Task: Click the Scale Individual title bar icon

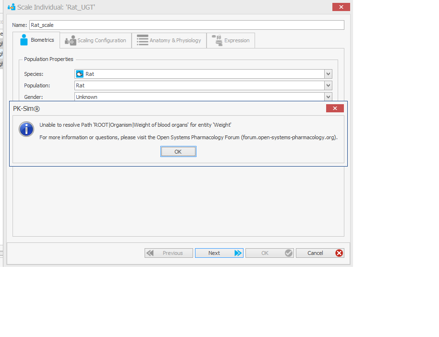Action: pyautogui.click(x=12, y=7)
